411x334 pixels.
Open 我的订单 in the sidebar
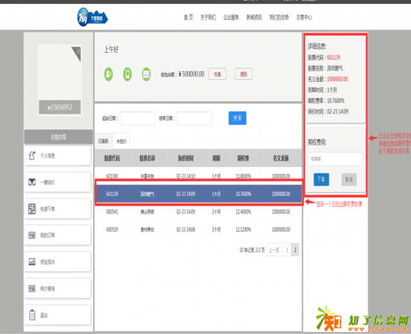point(58,236)
